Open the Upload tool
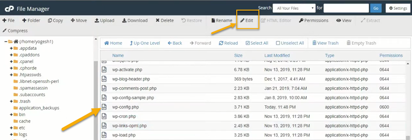This screenshot has height=140, width=412. [x=105, y=21]
